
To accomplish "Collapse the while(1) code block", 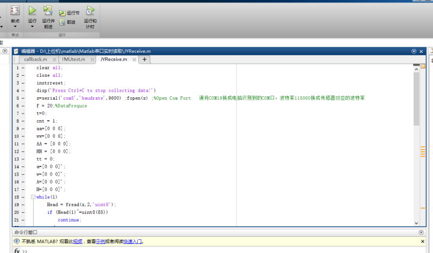I will coord(33,197).
